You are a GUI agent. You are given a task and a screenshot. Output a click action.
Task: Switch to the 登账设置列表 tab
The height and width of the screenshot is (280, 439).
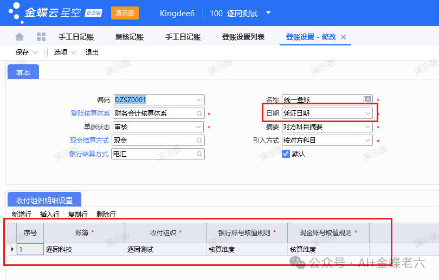point(243,37)
